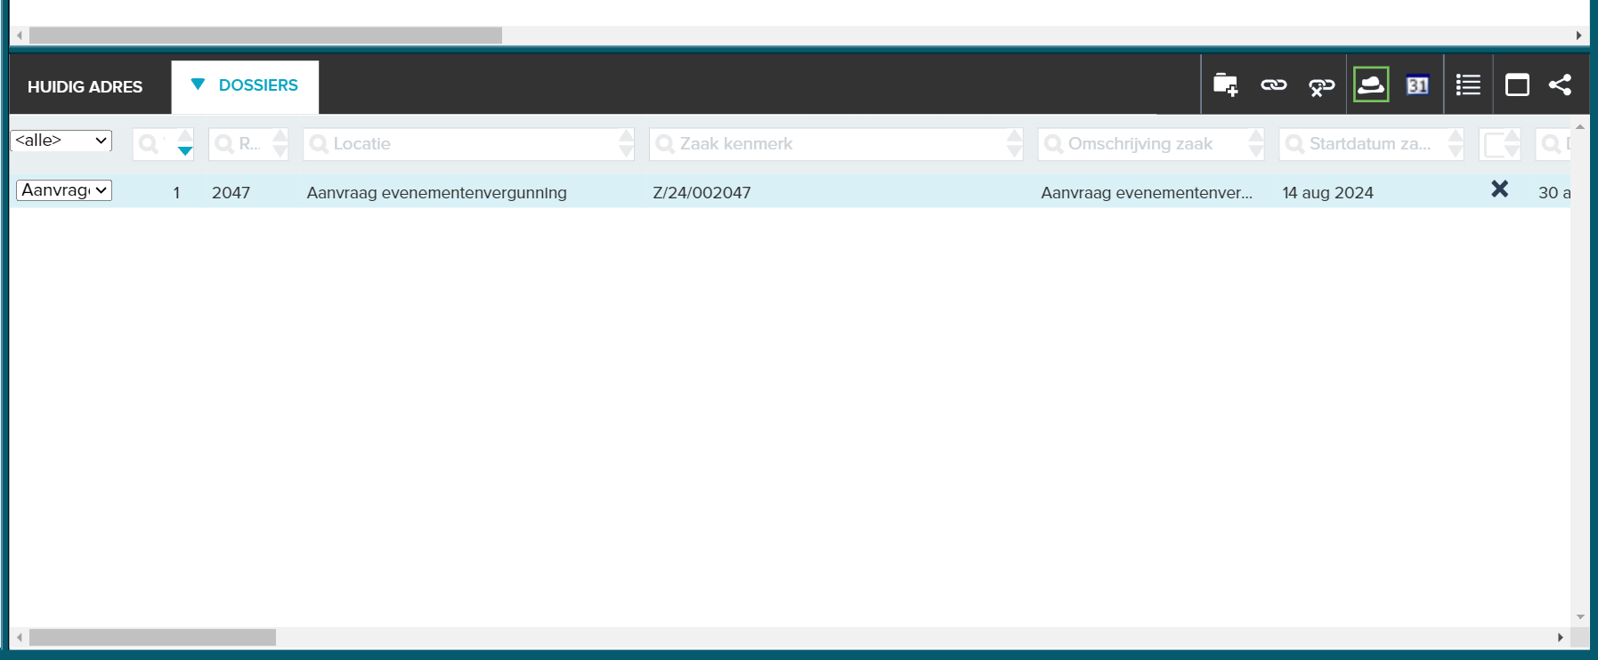Image resolution: width=1598 pixels, height=660 pixels.
Task: Click the magnifier in the first column filter
Action: coord(149,144)
